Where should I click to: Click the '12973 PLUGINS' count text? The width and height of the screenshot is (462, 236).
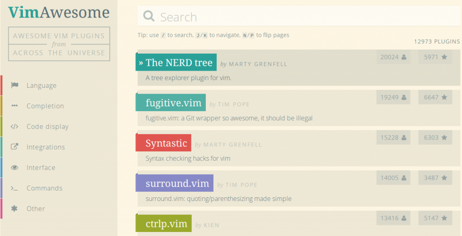coord(437,41)
